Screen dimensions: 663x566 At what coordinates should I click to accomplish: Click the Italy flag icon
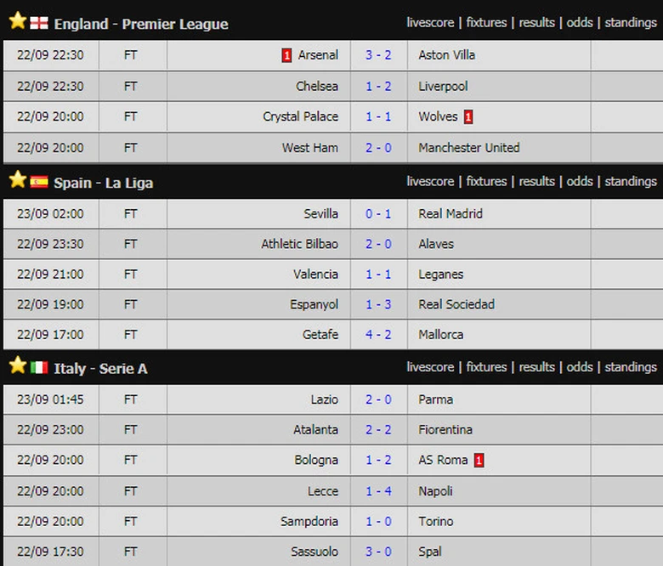(39, 367)
